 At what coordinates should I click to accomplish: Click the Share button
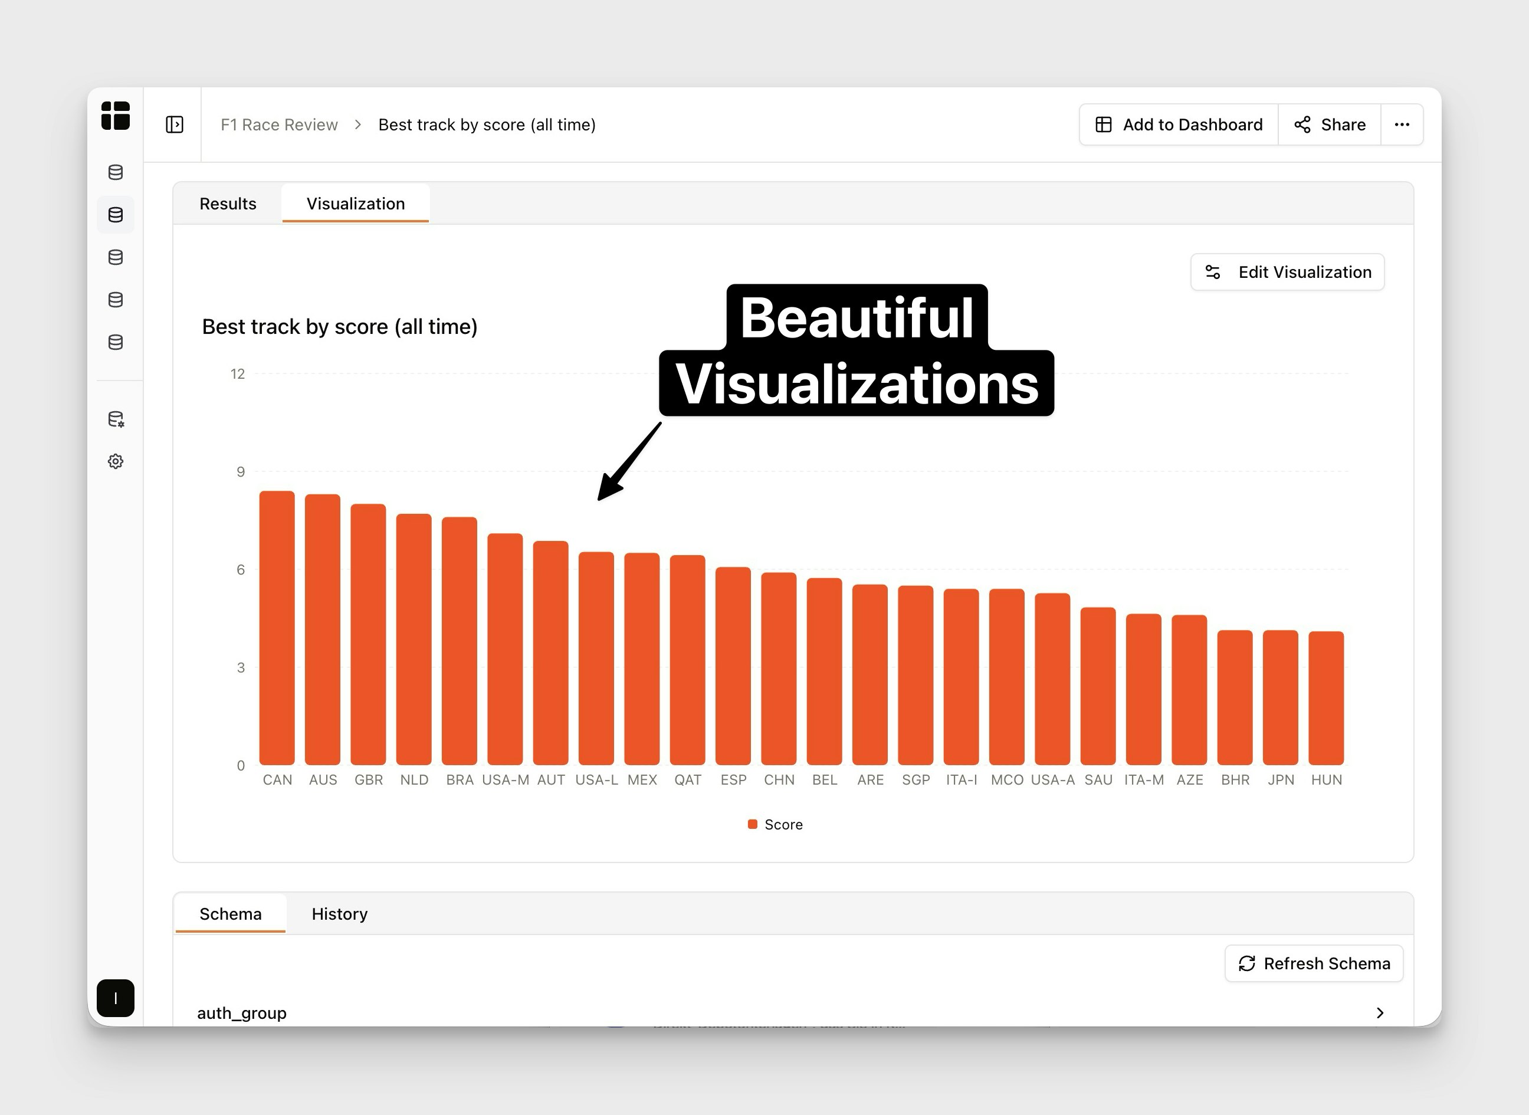coord(1329,125)
